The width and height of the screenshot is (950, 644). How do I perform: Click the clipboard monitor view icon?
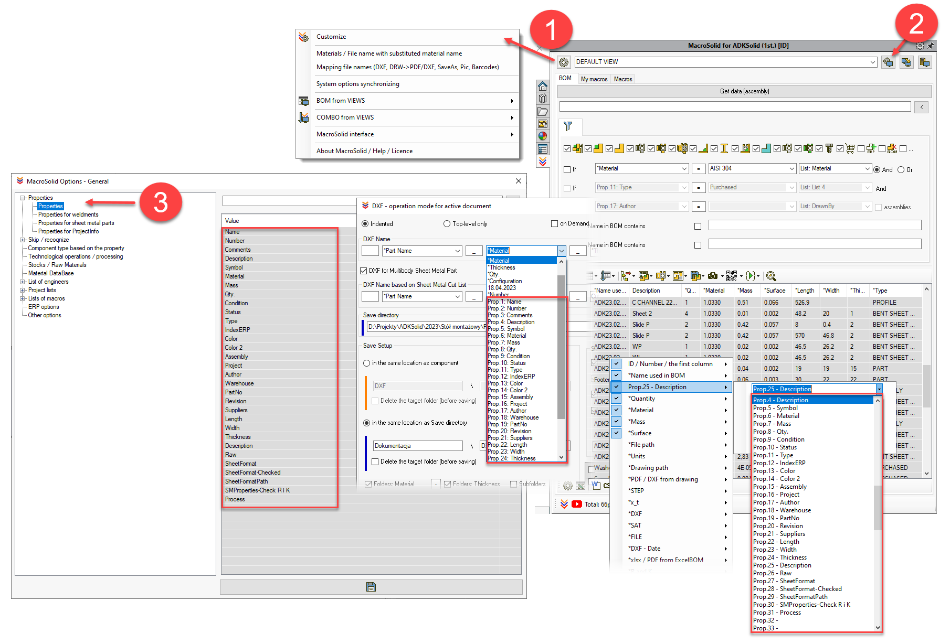tap(925, 62)
